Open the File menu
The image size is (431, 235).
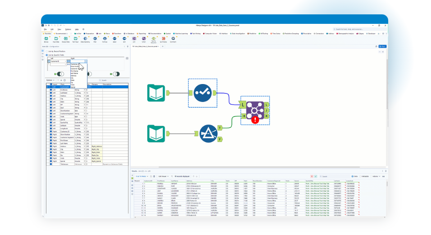[x=45, y=29]
